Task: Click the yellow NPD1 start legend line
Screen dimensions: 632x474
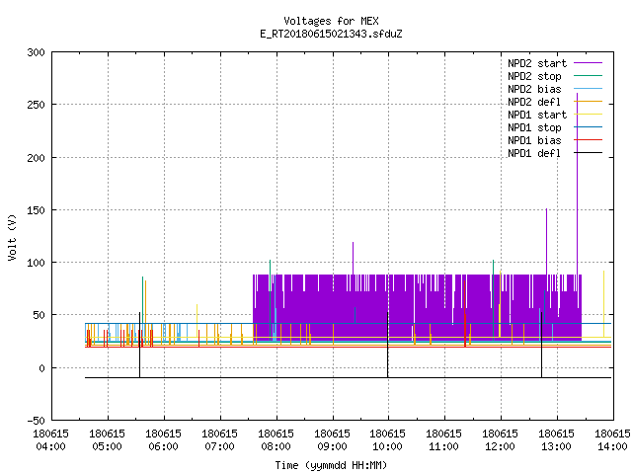Action: pos(589,115)
